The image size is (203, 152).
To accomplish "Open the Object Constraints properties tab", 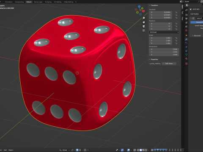I will 187,51.
